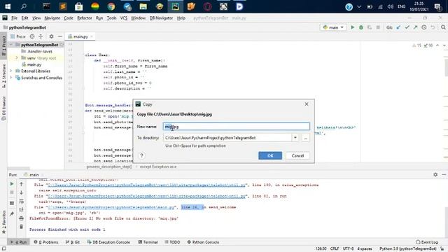Open the DB Navigator menu
Viewport: 448px width, 252px height.
161,18
